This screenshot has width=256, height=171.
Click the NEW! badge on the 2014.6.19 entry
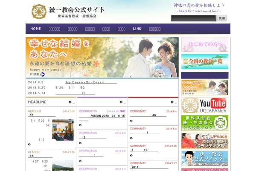(122, 111)
